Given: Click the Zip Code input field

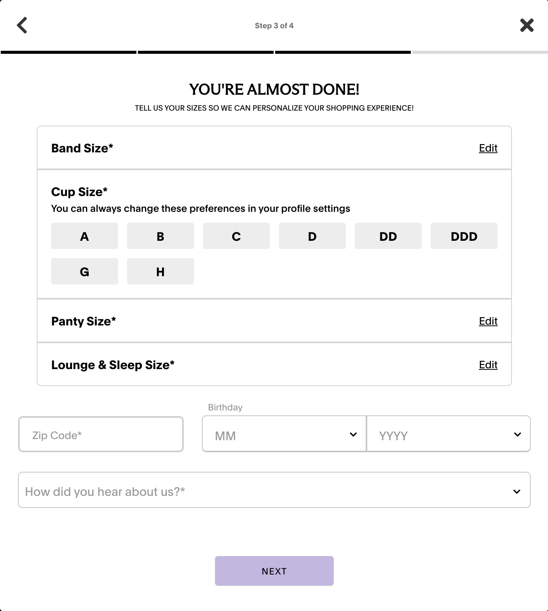Looking at the screenshot, I should (100, 434).
